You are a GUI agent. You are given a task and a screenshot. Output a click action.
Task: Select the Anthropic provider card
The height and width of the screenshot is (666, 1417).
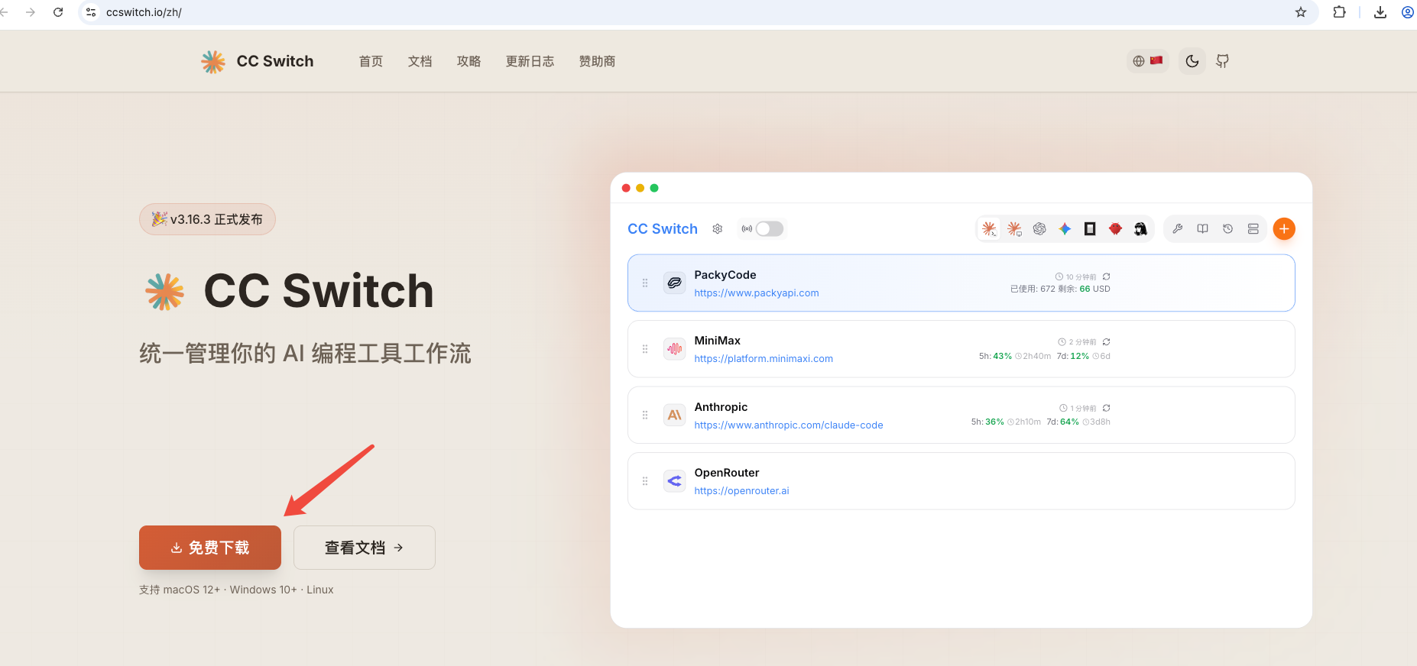click(x=961, y=415)
